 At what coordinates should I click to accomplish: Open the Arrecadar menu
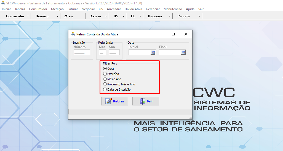click(x=114, y=9)
